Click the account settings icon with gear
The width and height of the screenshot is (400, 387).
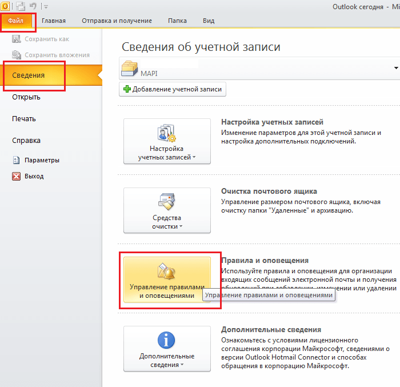[167, 133]
